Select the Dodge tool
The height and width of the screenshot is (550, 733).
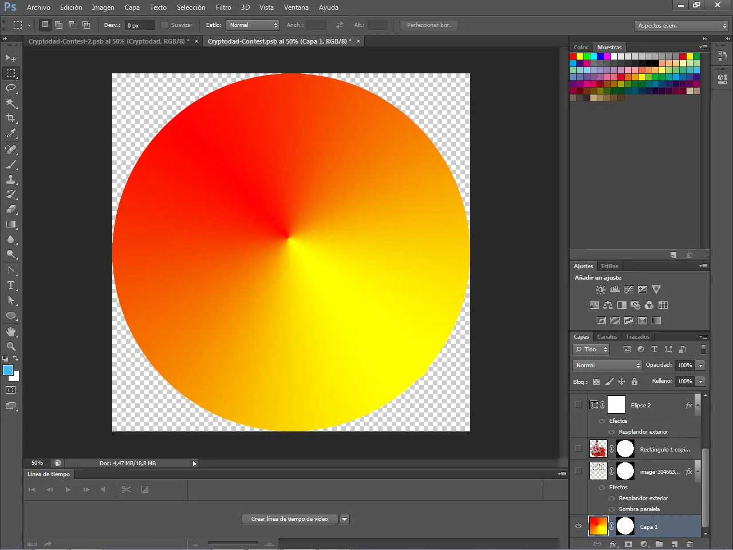11,254
